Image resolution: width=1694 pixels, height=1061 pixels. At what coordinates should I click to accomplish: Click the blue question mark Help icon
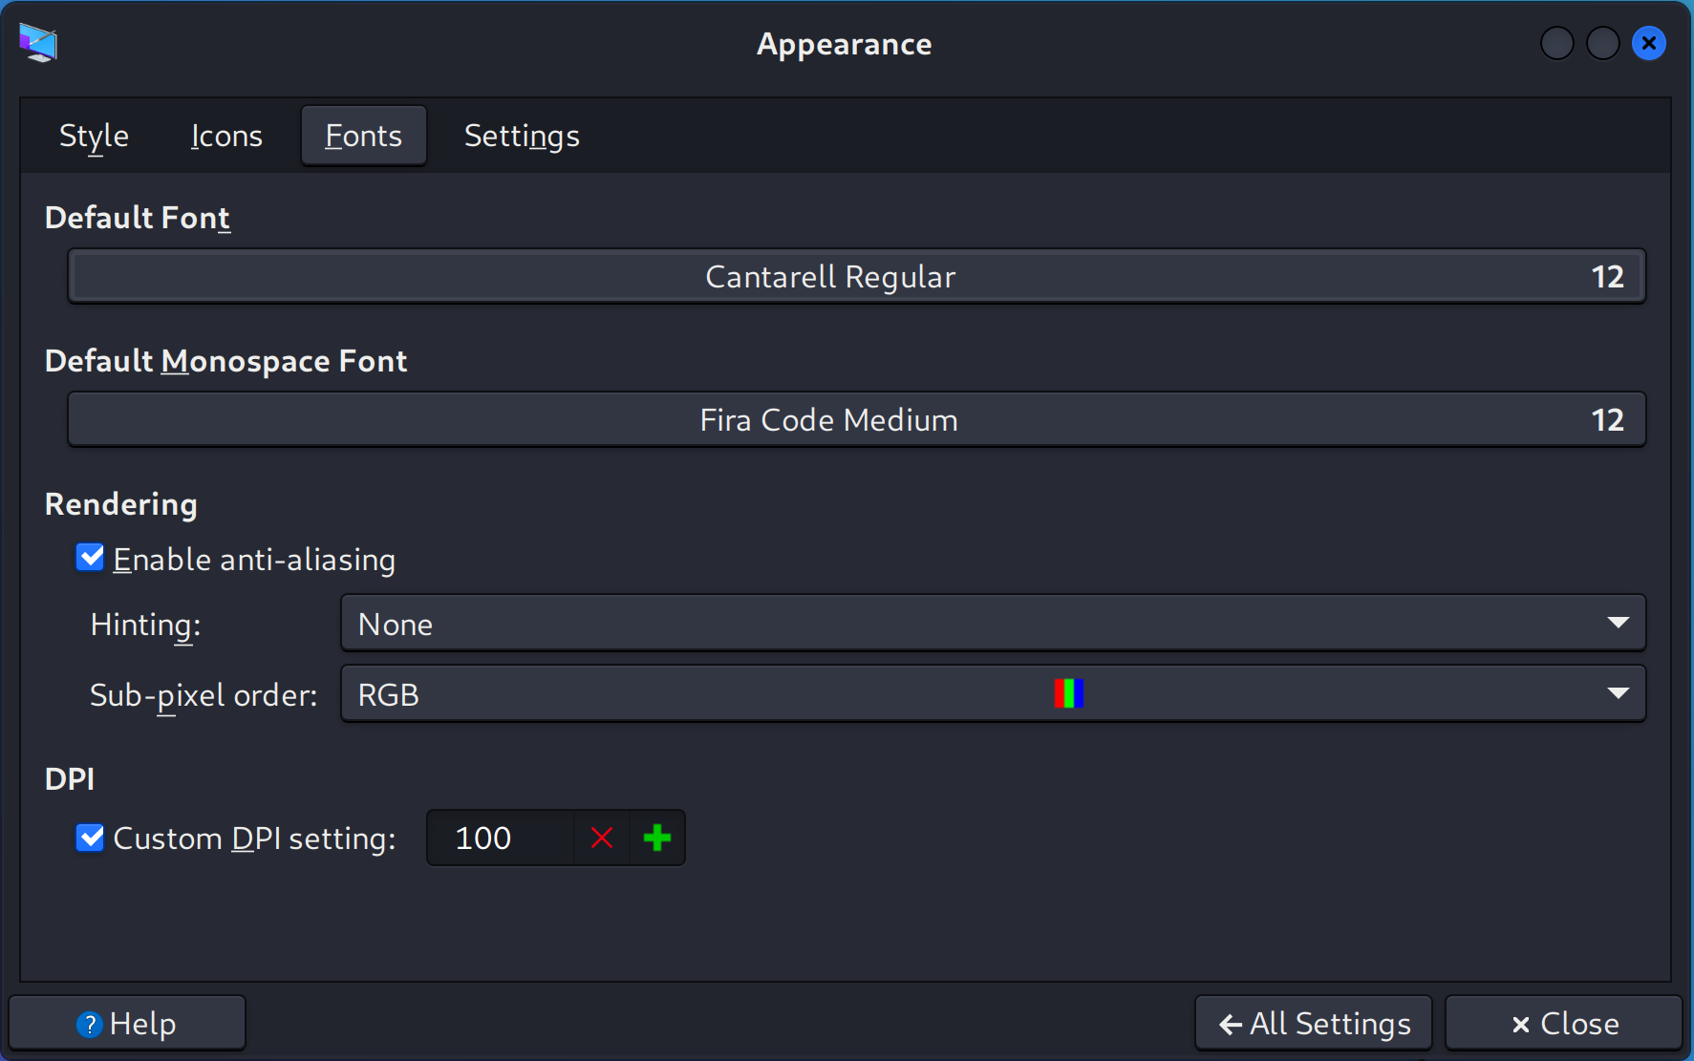pyautogui.click(x=89, y=1025)
